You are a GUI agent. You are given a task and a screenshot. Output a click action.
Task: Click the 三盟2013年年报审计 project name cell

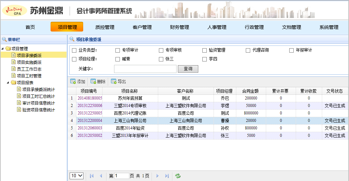130,135
